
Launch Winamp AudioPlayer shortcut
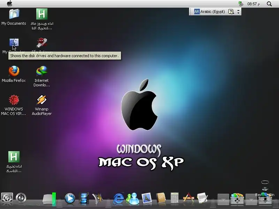click(42, 100)
